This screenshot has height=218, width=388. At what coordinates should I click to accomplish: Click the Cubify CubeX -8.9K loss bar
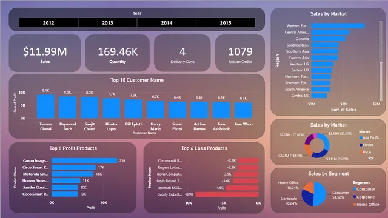pyautogui.click(x=227, y=194)
